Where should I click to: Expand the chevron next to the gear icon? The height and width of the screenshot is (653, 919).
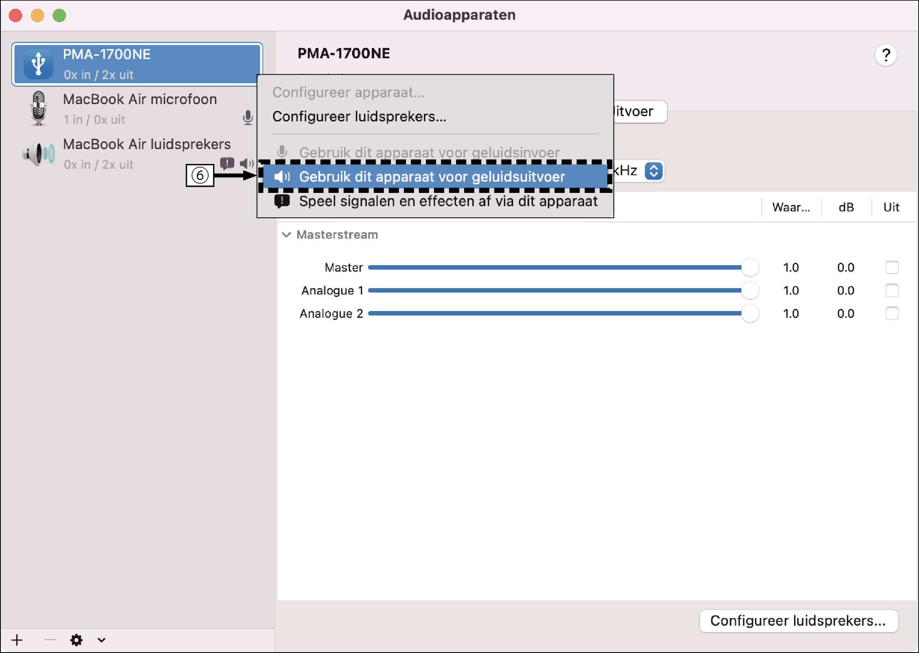(x=101, y=640)
